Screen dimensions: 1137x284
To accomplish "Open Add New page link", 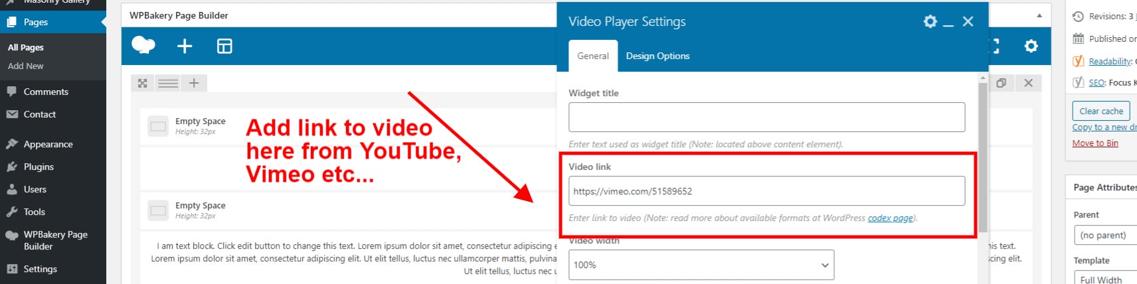I will tap(25, 66).
